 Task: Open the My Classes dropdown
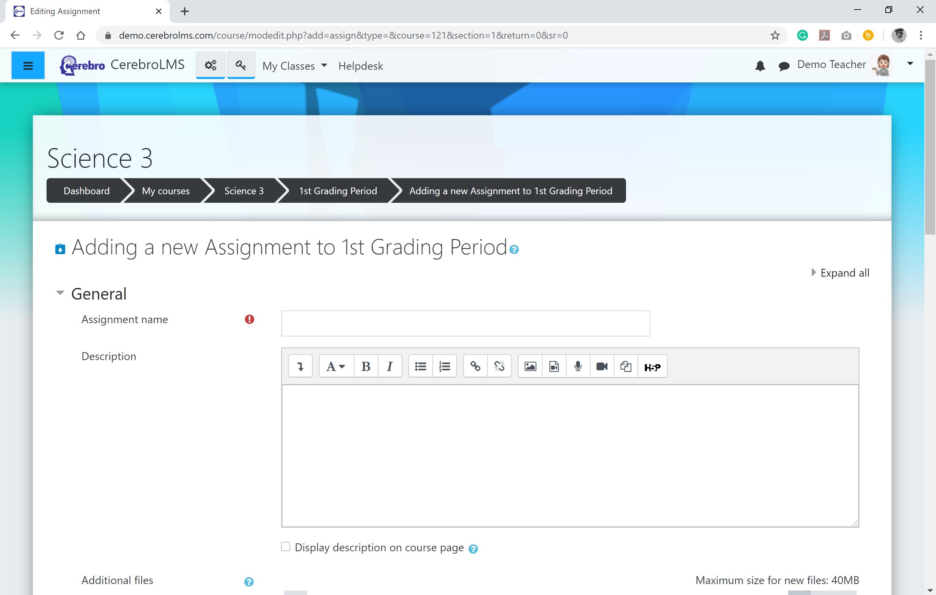tap(294, 66)
